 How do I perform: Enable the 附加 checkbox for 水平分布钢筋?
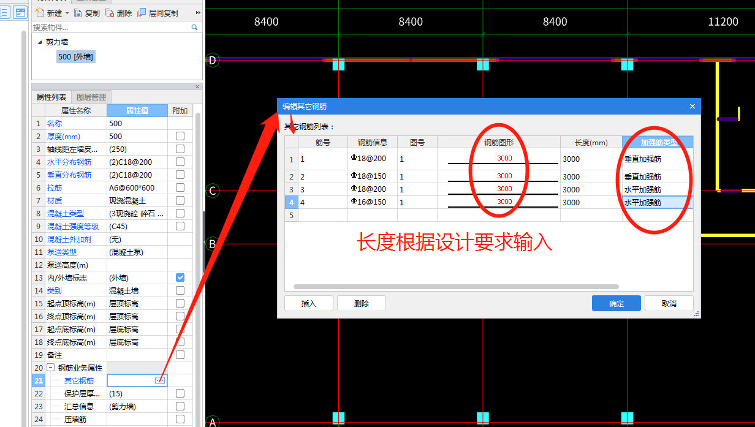pyautogui.click(x=180, y=162)
